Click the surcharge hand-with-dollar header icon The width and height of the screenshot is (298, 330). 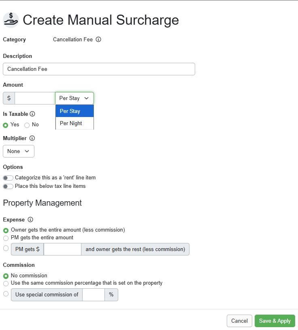(x=11, y=20)
